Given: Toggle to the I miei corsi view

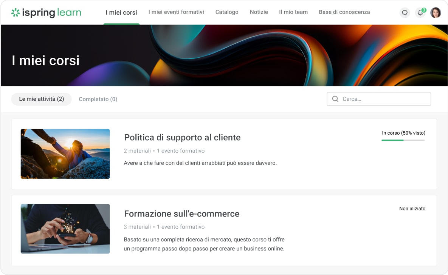Looking at the screenshot, I should tap(121, 12).
